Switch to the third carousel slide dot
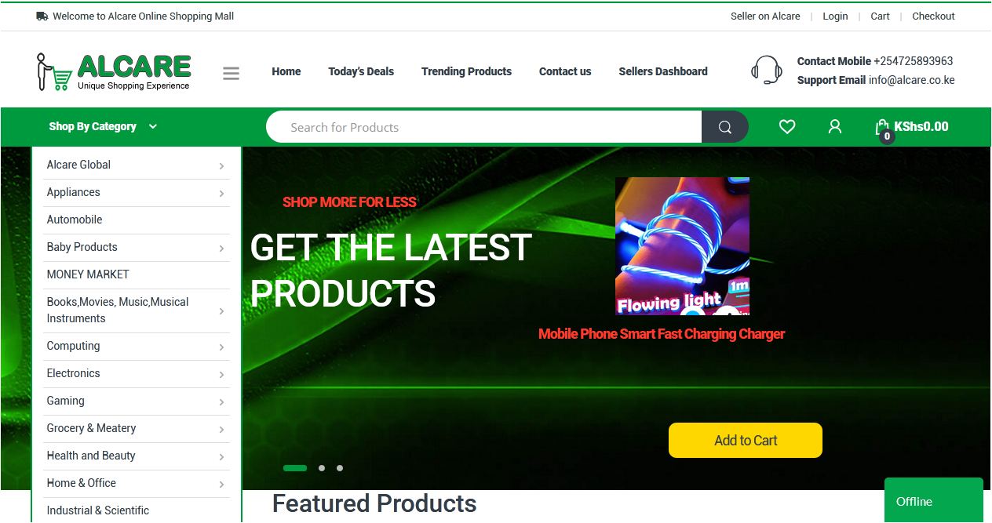Screen dimensions: 992x523 (340, 468)
